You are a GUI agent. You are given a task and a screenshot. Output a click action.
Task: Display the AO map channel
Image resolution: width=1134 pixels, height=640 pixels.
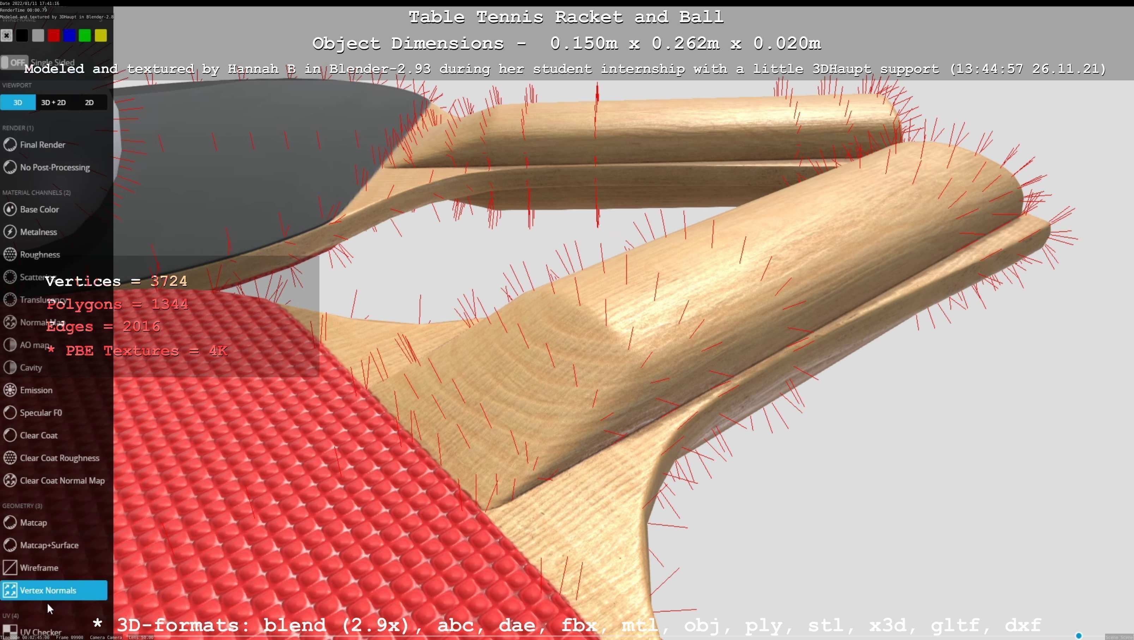pyautogui.click(x=26, y=345)
